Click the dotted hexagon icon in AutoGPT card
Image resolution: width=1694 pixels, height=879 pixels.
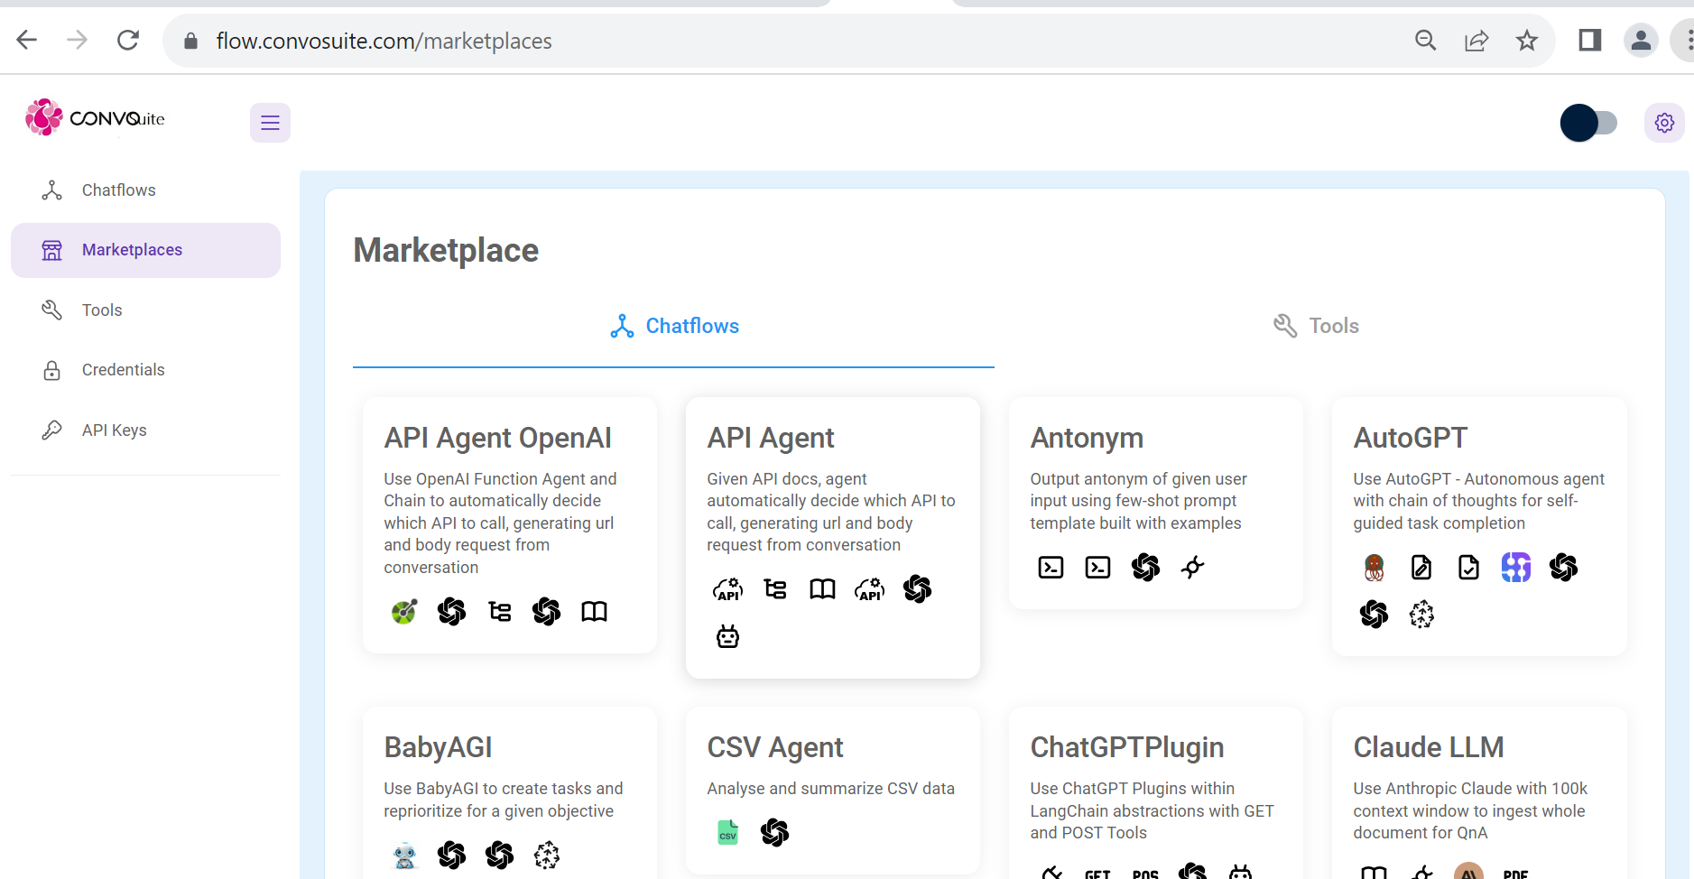coord(1421,615)
